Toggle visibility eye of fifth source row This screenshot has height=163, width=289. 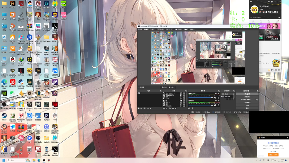(x=181, y=100)
